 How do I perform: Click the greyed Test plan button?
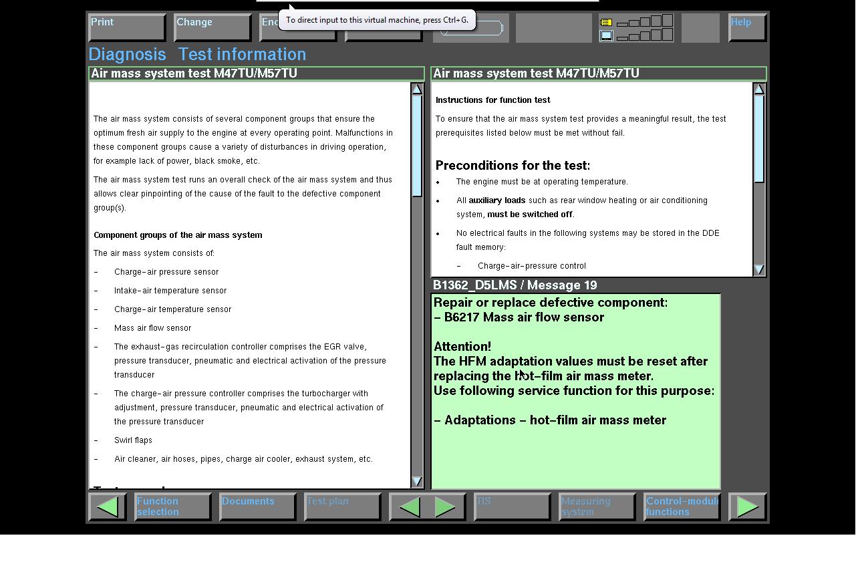(343, 507)
